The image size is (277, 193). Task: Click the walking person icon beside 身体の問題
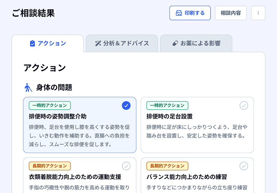pos(28,88)
